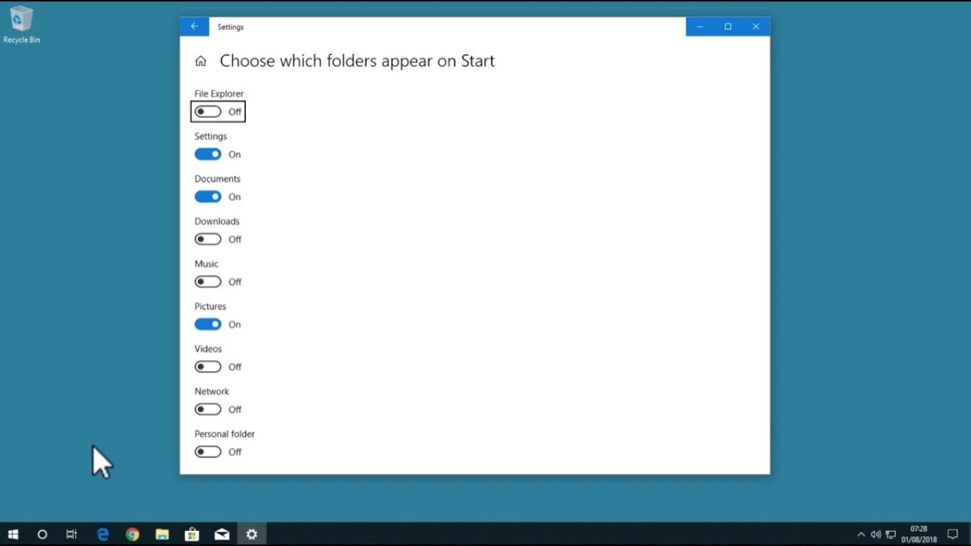Turn on the File Explorer toggle

[x=206, y=111]
